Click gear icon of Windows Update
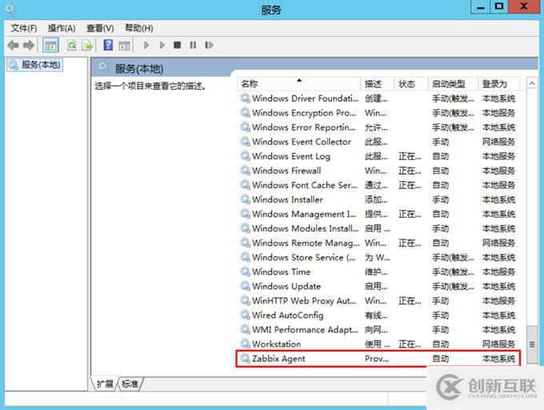The height and width of the screenshot is (410, 544). (245, 286)
